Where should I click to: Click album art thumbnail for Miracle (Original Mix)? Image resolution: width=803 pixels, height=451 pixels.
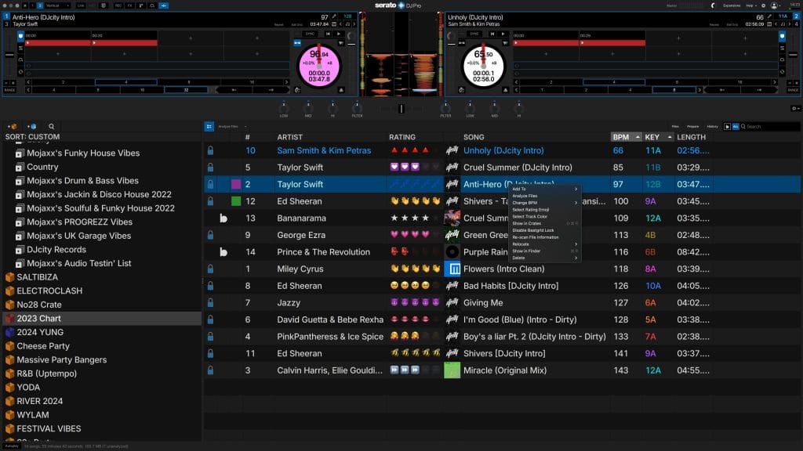(x=452, y=370)
